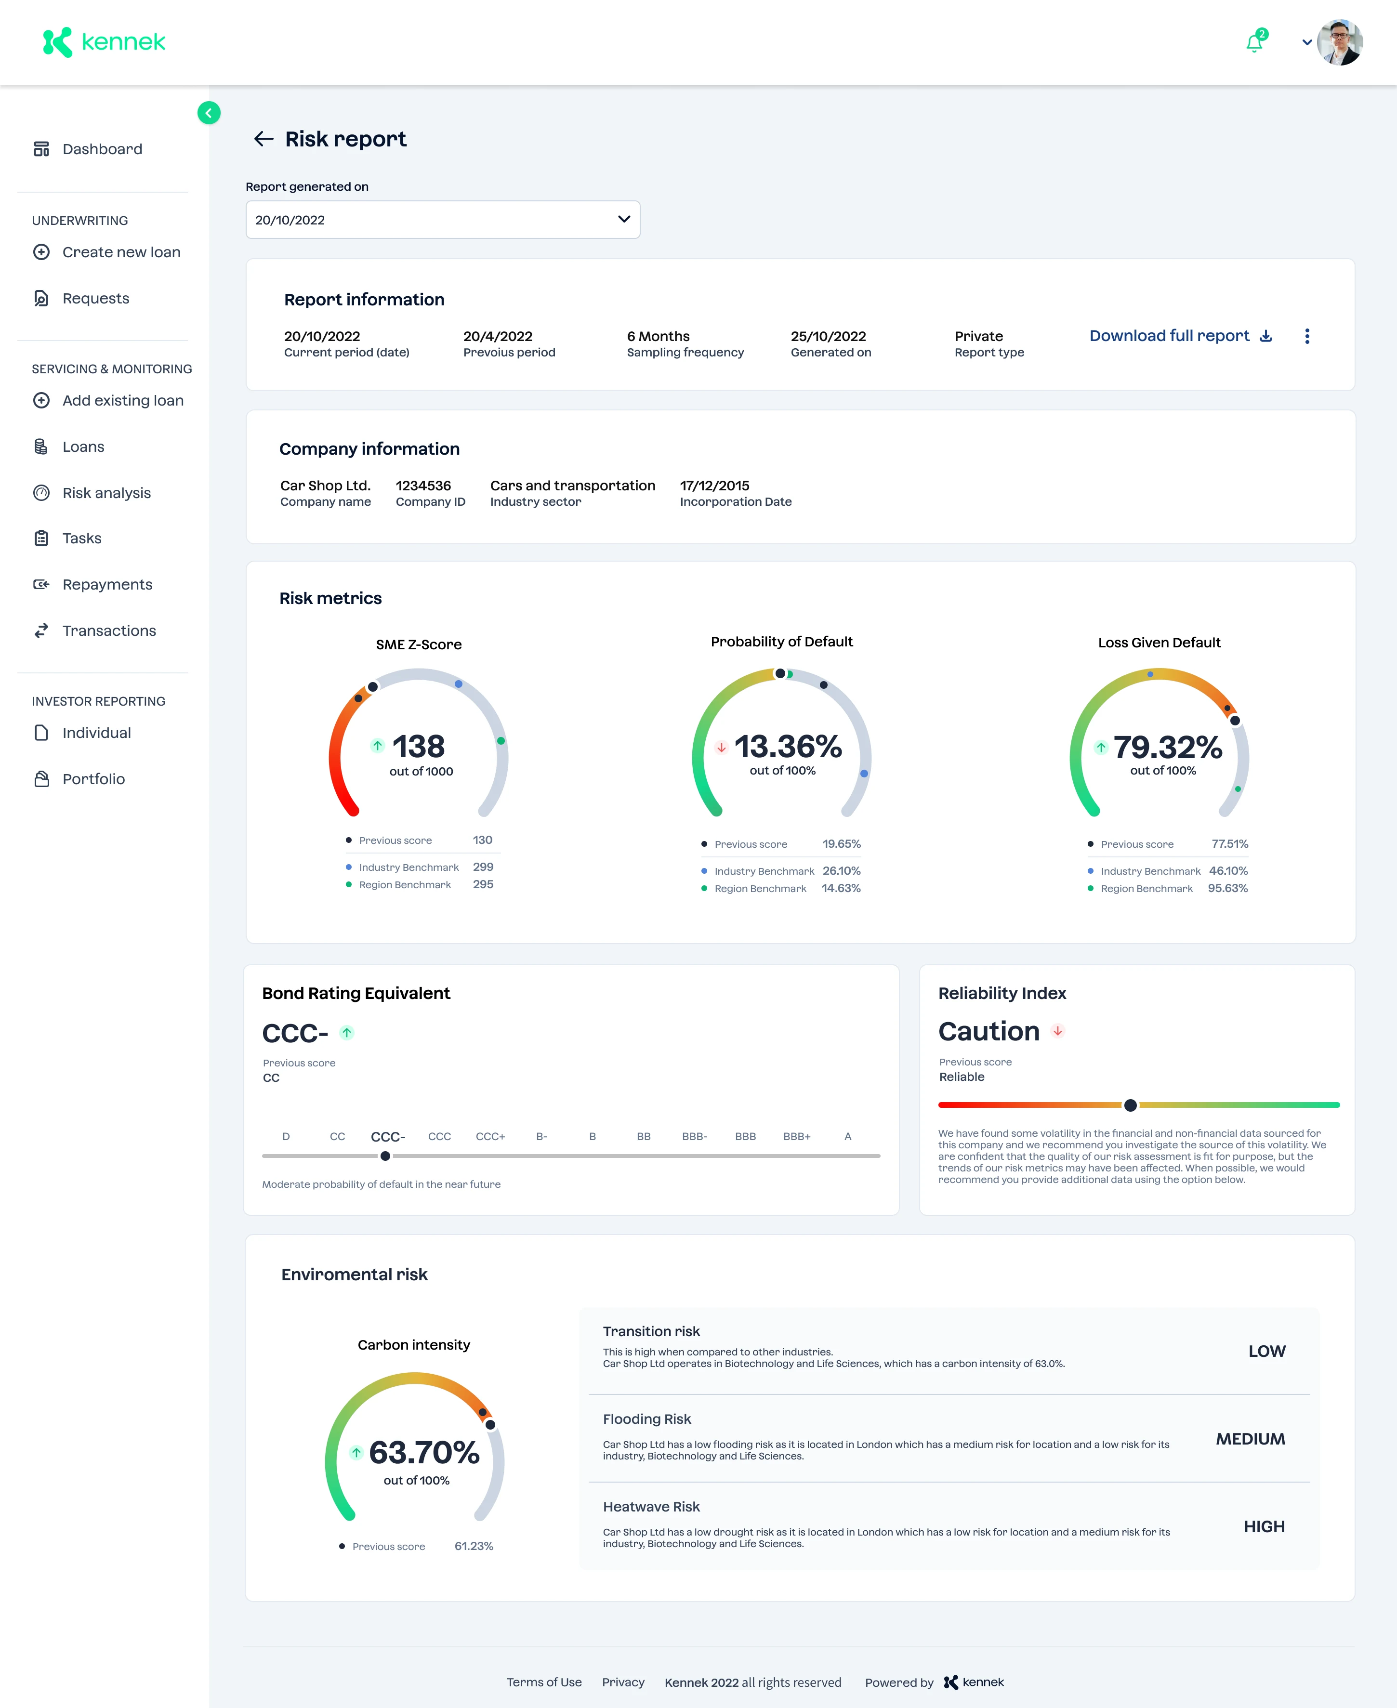Click the Kennek logo in header
This screenshot has height=1708, width=1397.
tap(104, 42)
